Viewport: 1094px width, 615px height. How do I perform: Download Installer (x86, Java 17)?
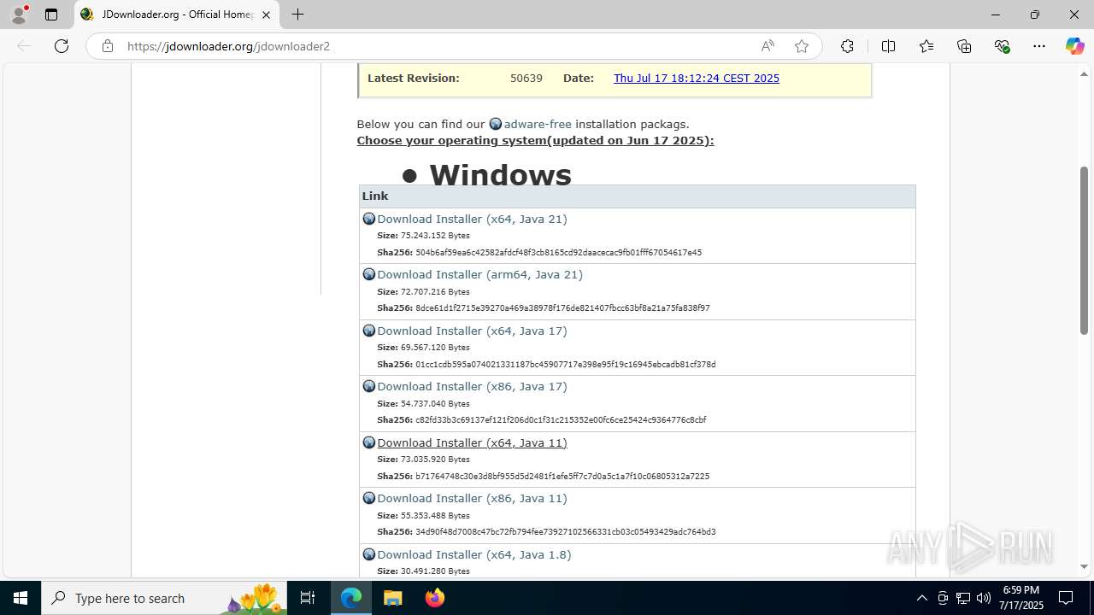click(472, 386)
